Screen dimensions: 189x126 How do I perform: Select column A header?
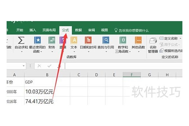[x=15, y=75]
